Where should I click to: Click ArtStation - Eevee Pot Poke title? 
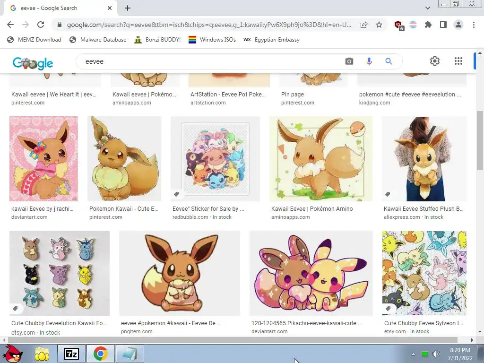point(228,95)
